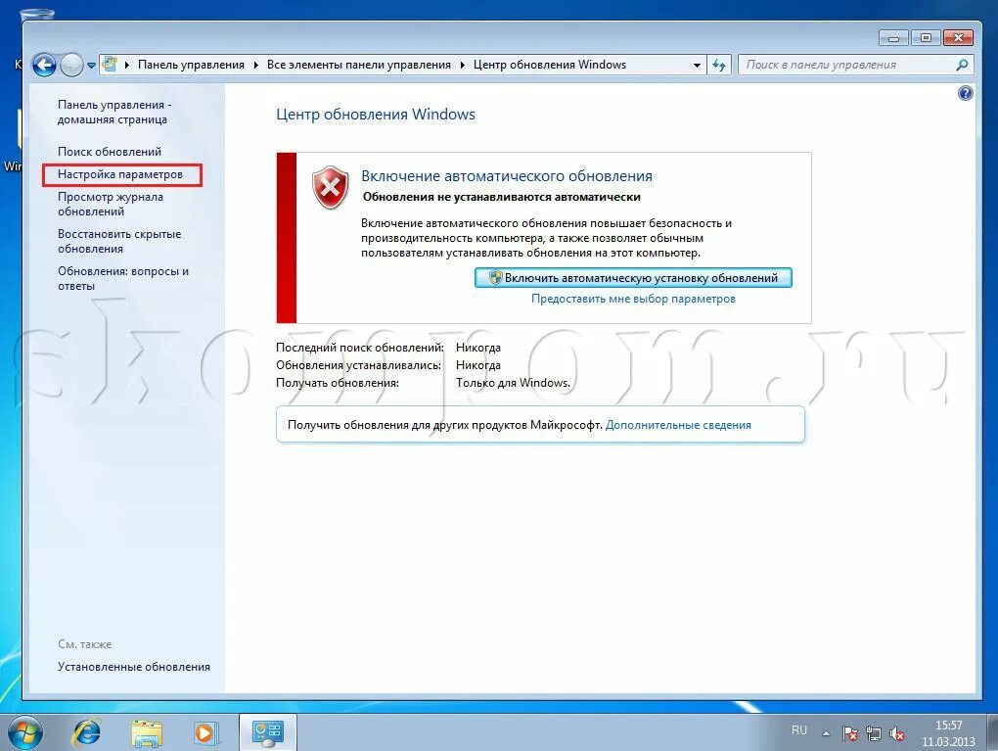Click Show Desktop strip at taskbar end
The image size is (998, 751).
coord(991,732)
